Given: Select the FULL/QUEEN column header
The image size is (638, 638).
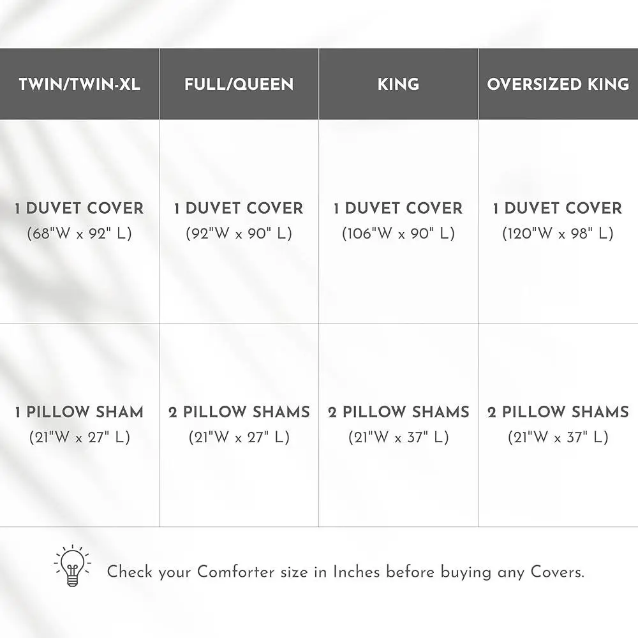Looking at the screenshot, I should tap(239, 84).
